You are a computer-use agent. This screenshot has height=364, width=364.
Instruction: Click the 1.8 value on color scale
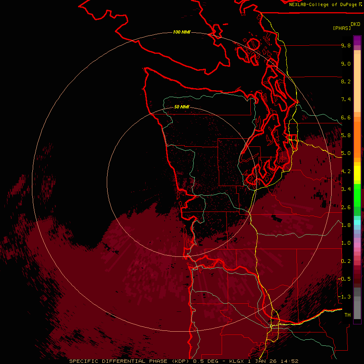coord(346,225)
